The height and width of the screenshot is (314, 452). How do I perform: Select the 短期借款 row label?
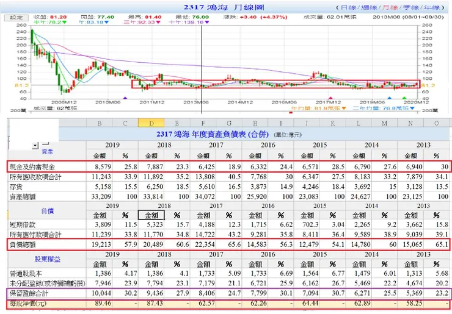(23, 224)
